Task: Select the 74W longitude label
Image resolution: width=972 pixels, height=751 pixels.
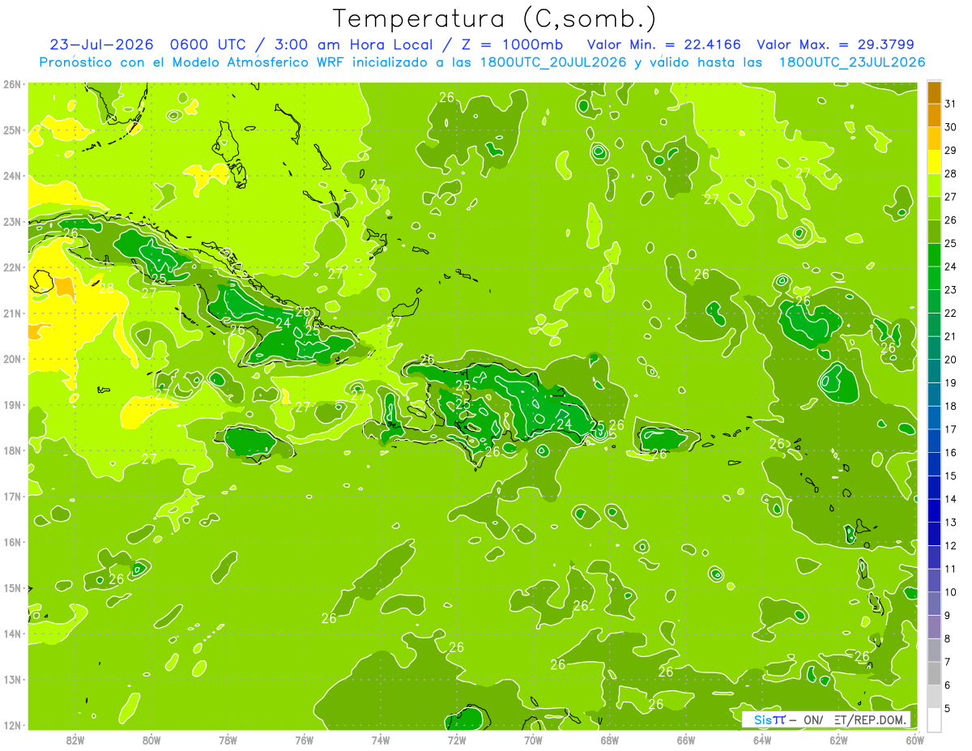Action: click(x=380, y=740)
